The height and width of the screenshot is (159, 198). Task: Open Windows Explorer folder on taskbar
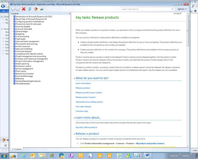coord(42,156)
